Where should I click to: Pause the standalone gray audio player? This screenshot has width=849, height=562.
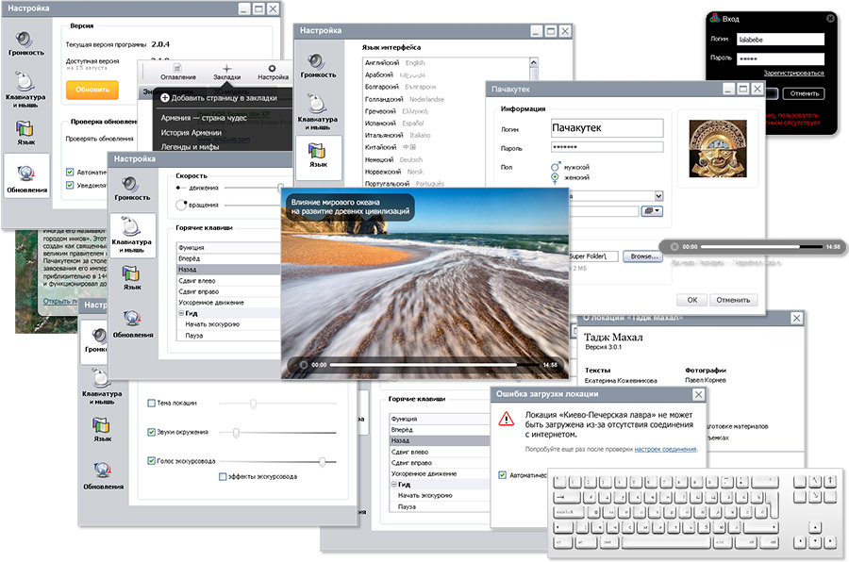tap(674, 246)
